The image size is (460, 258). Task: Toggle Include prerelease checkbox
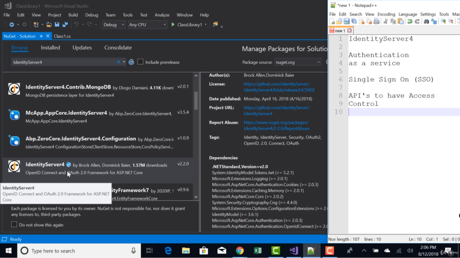pyautogui.click(x=140, y=62)
